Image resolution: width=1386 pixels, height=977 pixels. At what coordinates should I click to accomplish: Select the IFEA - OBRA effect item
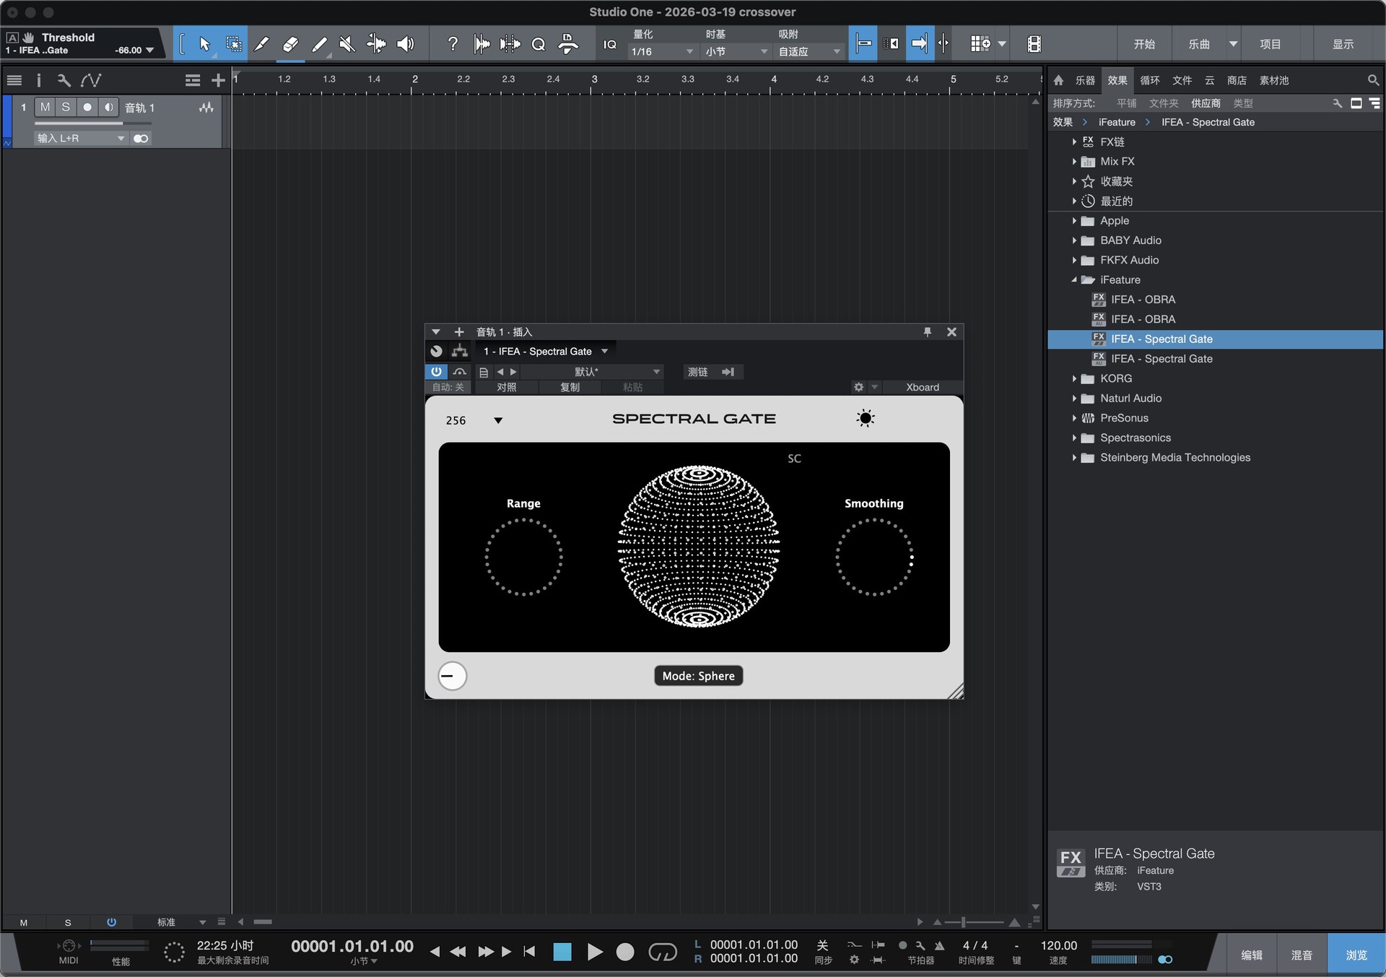pyautogui.click(x=1143, y=300)
